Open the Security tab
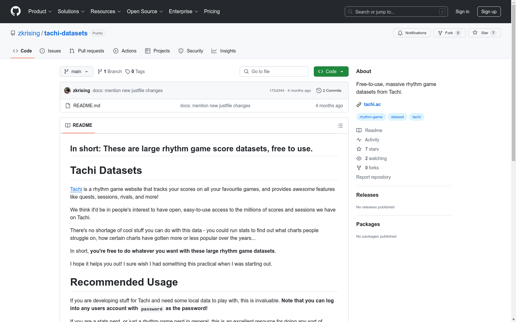Viewport: 516px width, 322px height. [x=191, y=51]
